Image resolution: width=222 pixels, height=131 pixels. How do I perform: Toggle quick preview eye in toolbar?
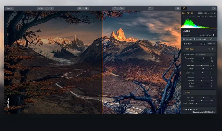coord(80,8)
